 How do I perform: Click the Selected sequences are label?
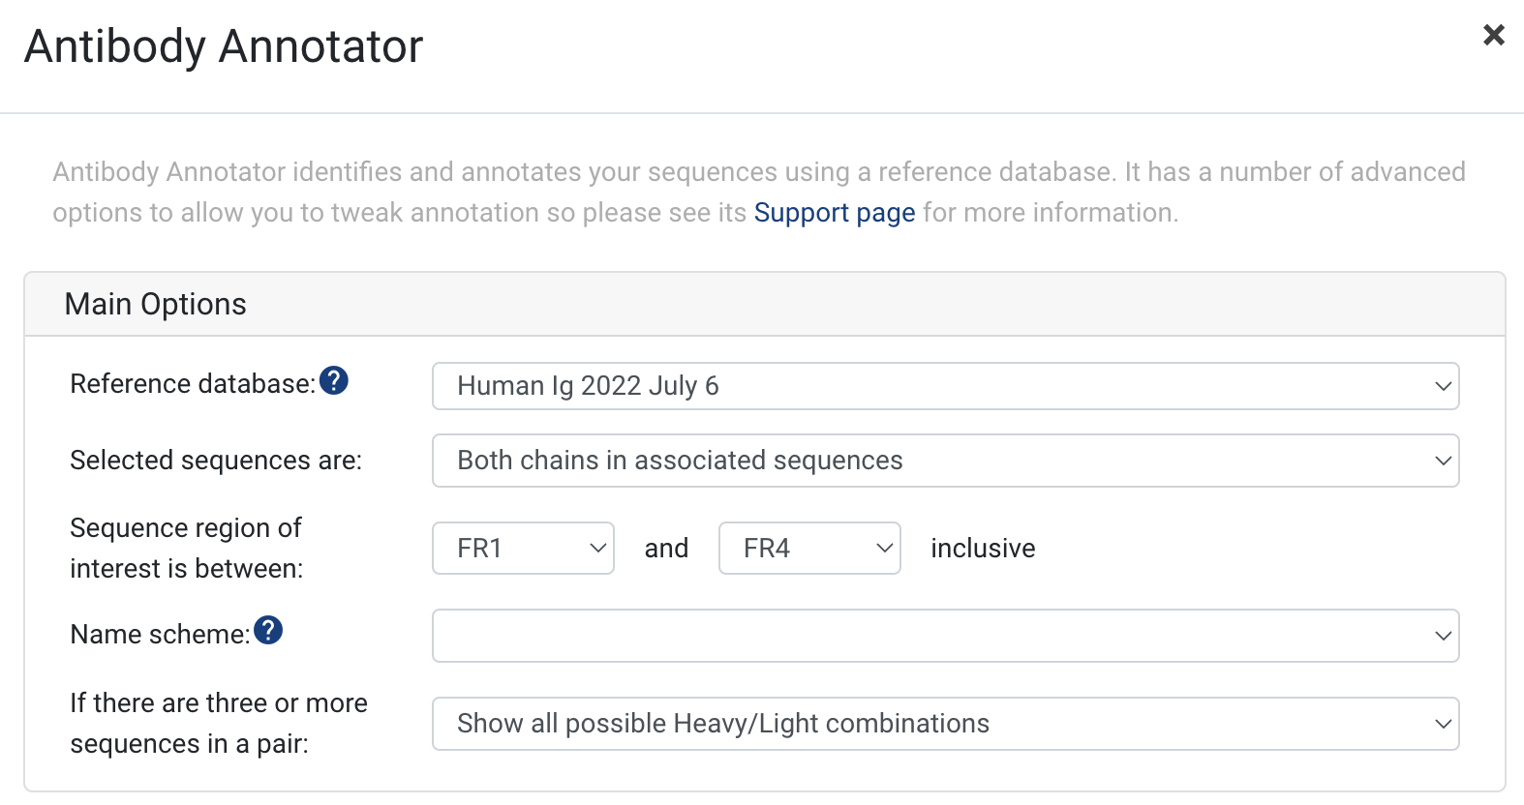(216, 461)
